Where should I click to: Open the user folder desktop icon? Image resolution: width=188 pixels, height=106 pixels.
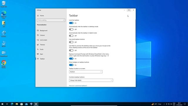pos(4,24)
